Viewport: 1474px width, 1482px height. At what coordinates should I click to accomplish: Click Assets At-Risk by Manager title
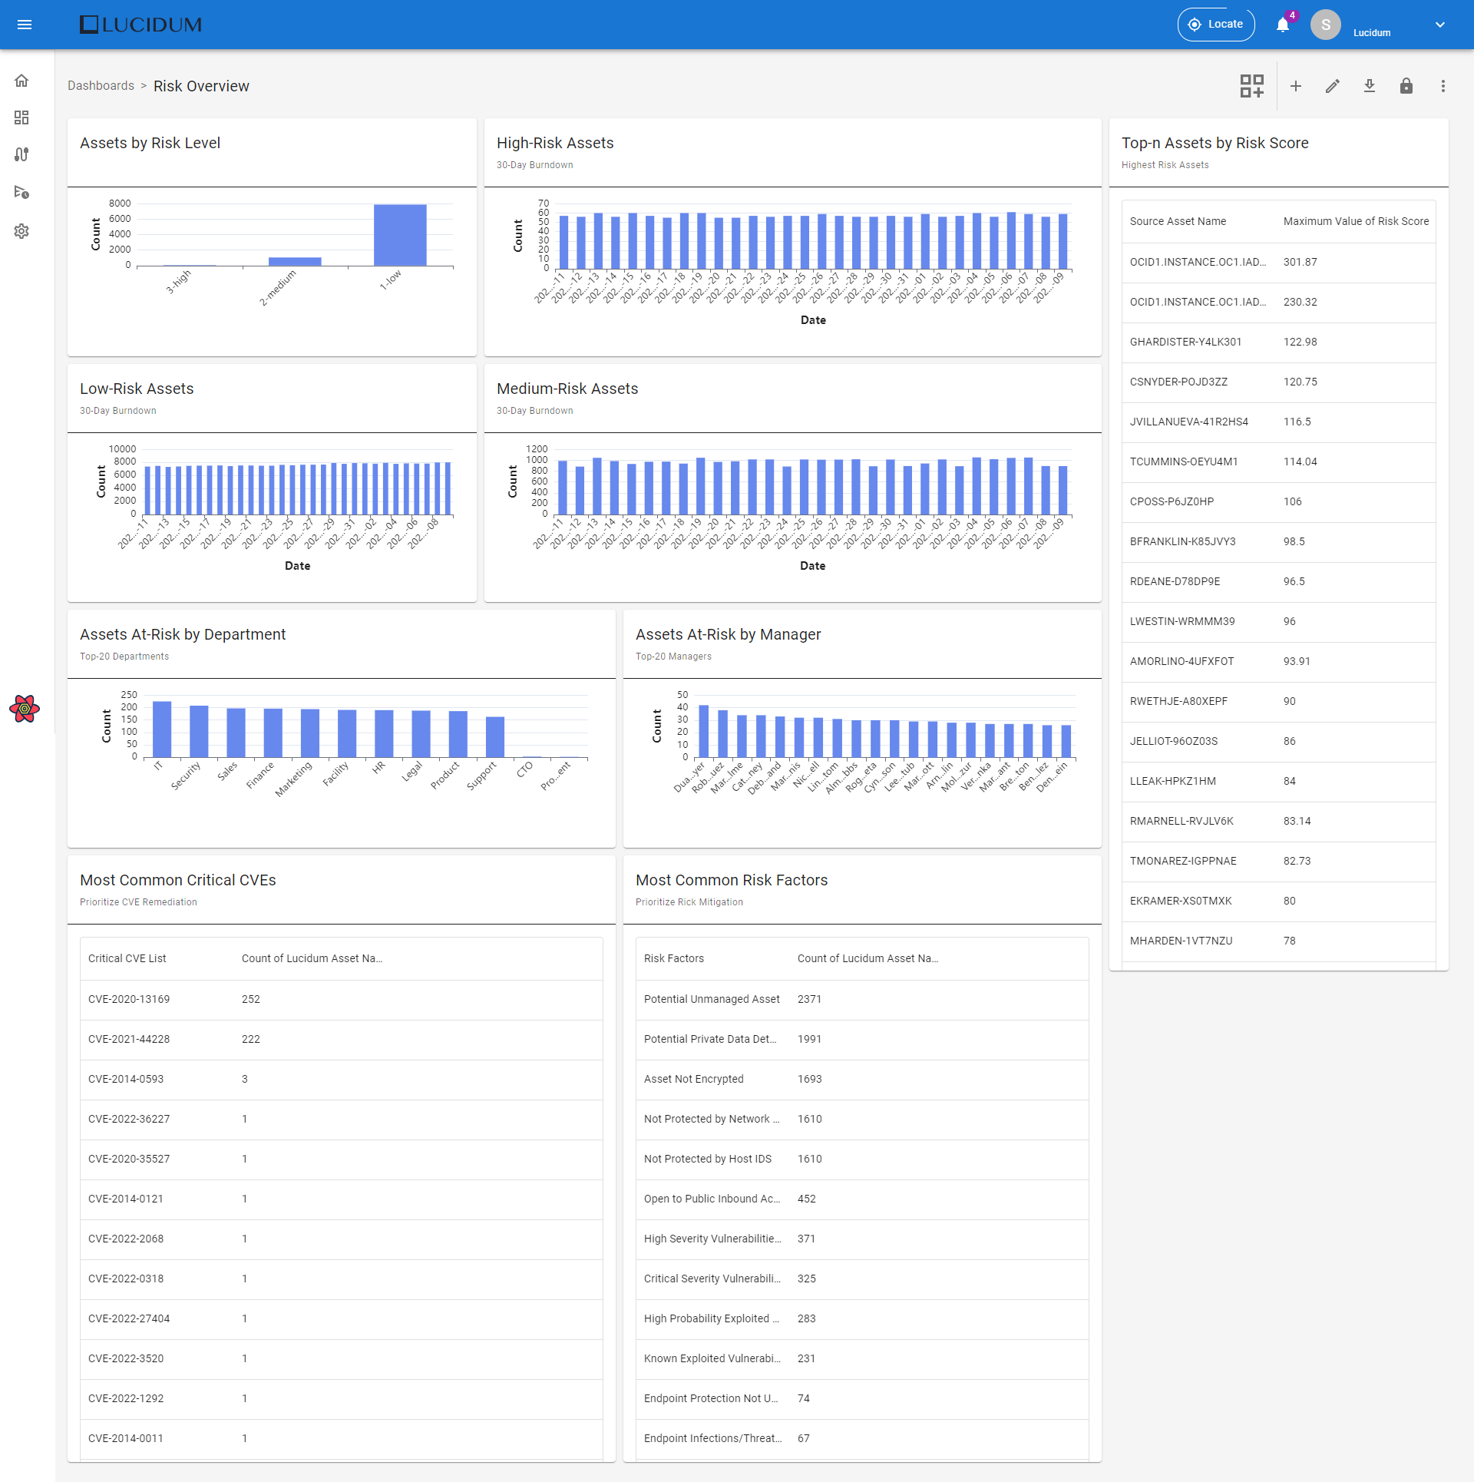[728, 634]
